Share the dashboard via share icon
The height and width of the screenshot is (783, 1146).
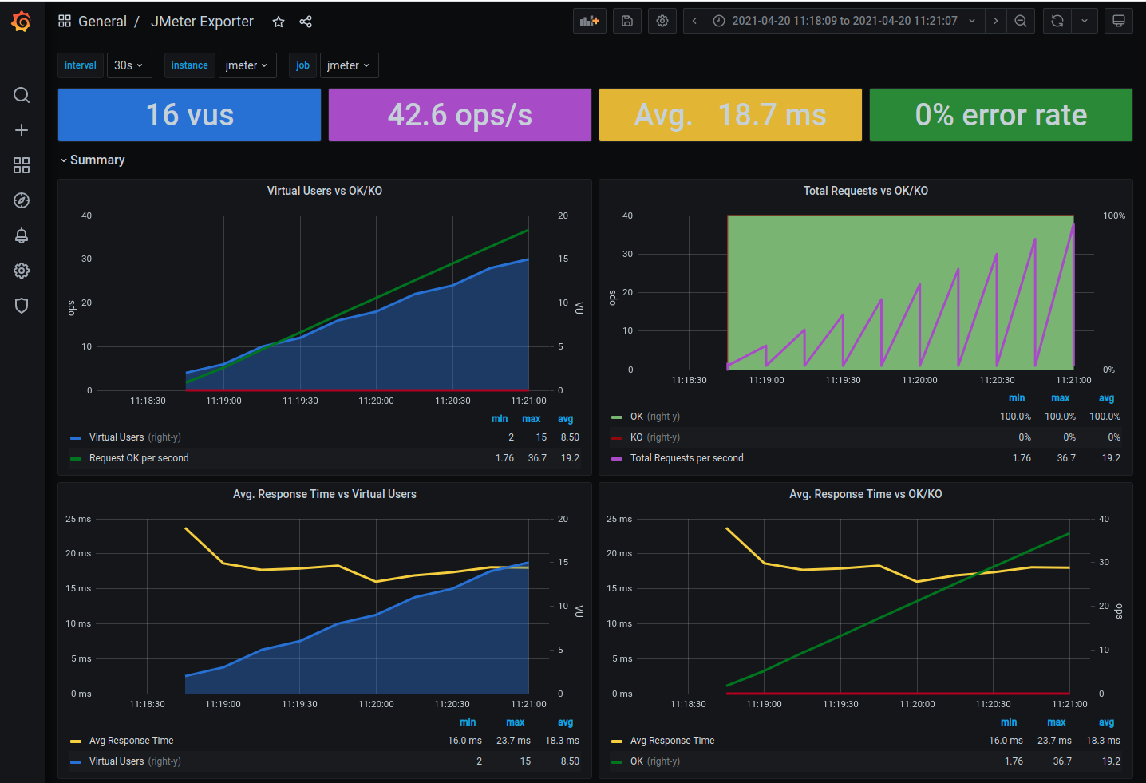(306, 22)
